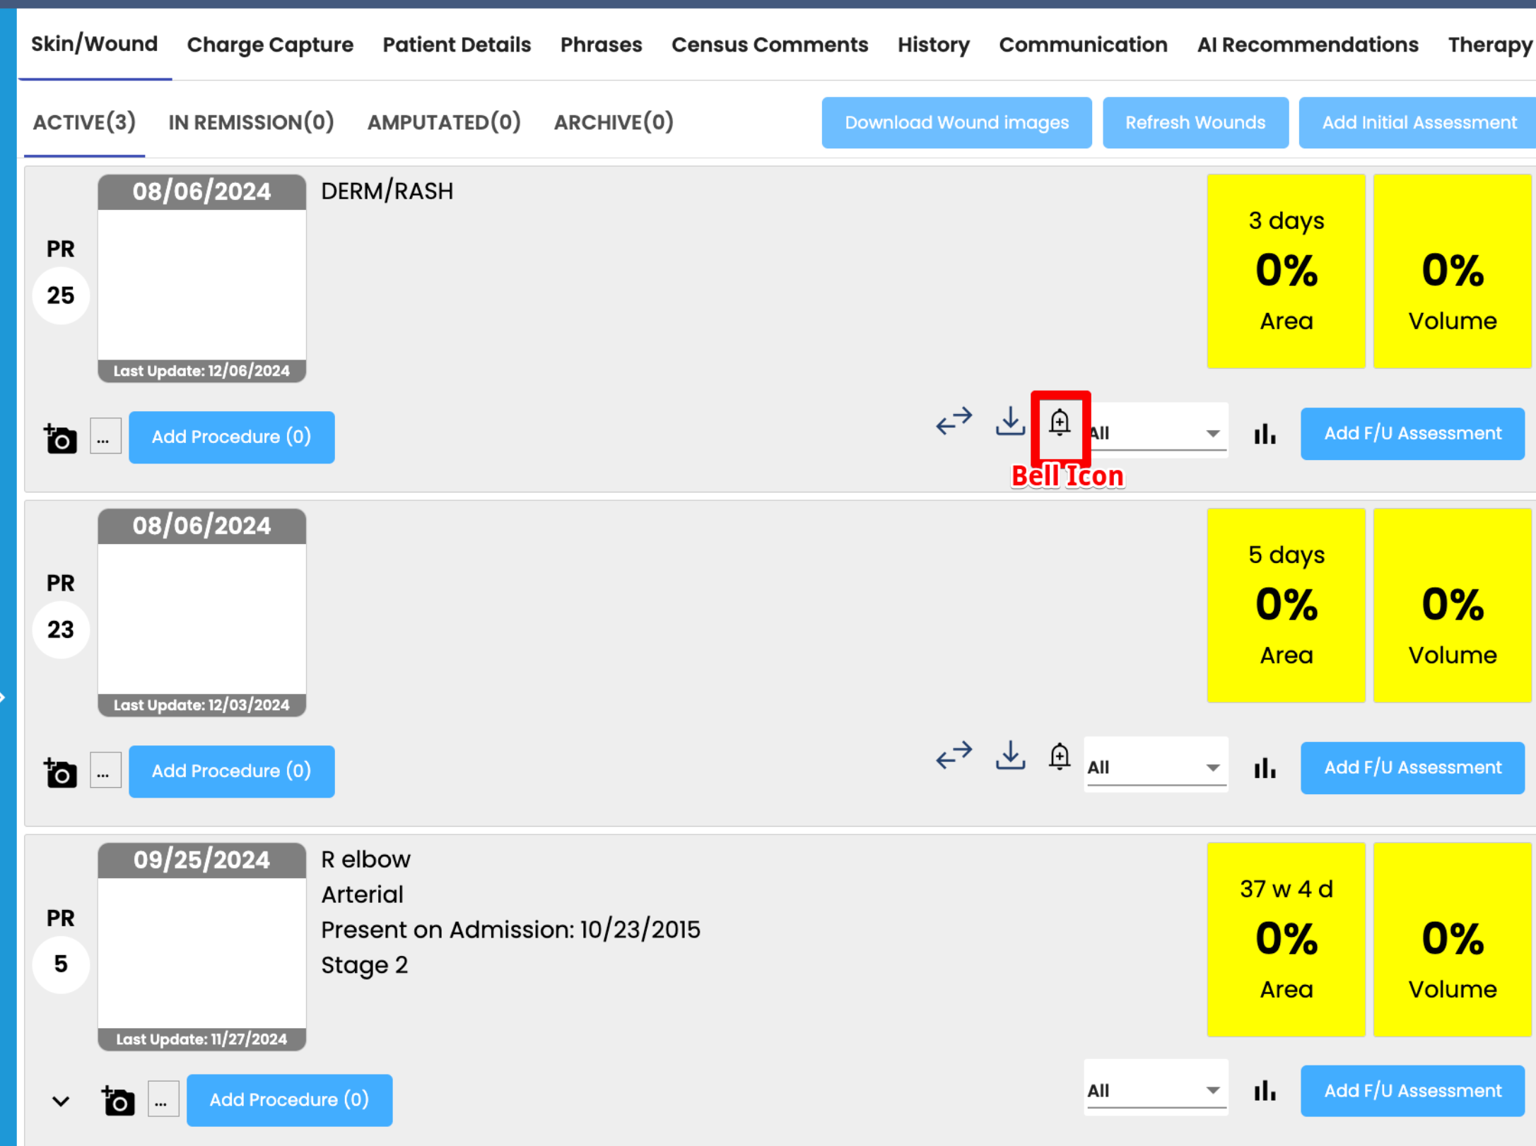Image resolution: width=1536 pixels, height=1146 pixels.
Task: Switch to the ARCHIVE(0) wound list
Action: point(612,122)
